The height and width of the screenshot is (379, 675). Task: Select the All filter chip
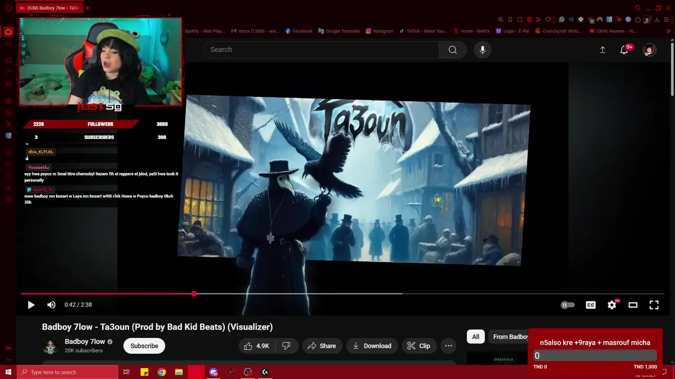(x=476, y=337)
